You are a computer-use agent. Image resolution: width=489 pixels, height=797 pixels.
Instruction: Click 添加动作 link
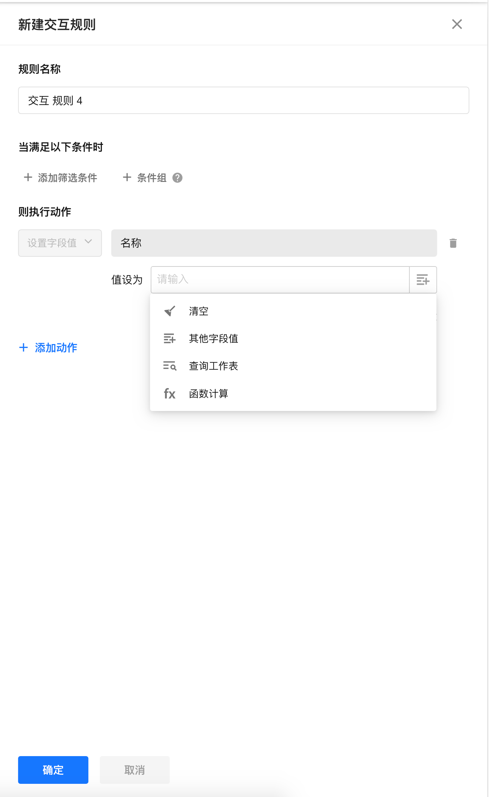(x=48, y=348)
